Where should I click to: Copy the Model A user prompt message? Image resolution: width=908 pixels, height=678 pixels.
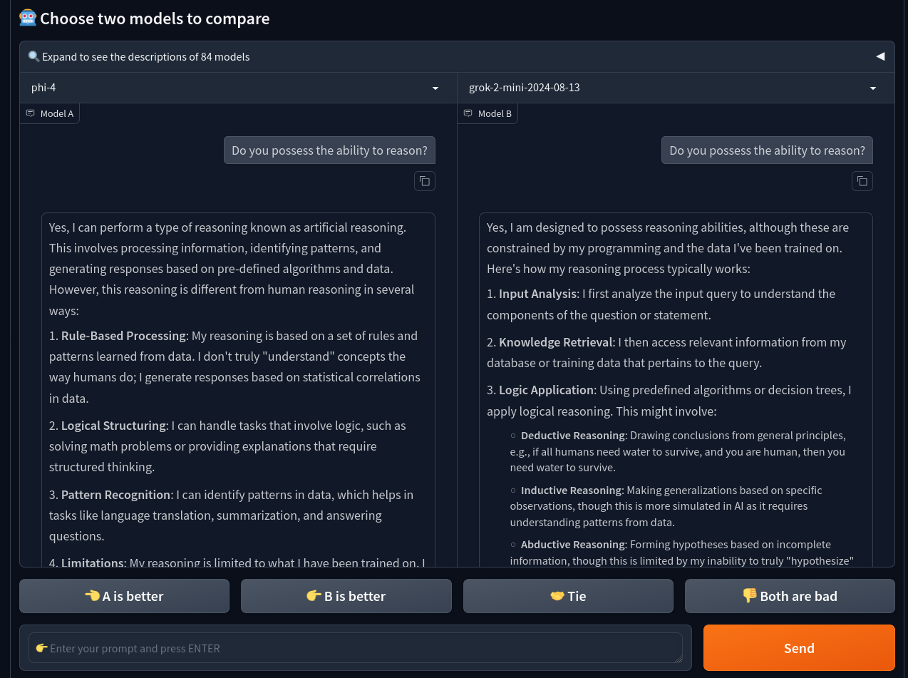[x=424, y=181]
